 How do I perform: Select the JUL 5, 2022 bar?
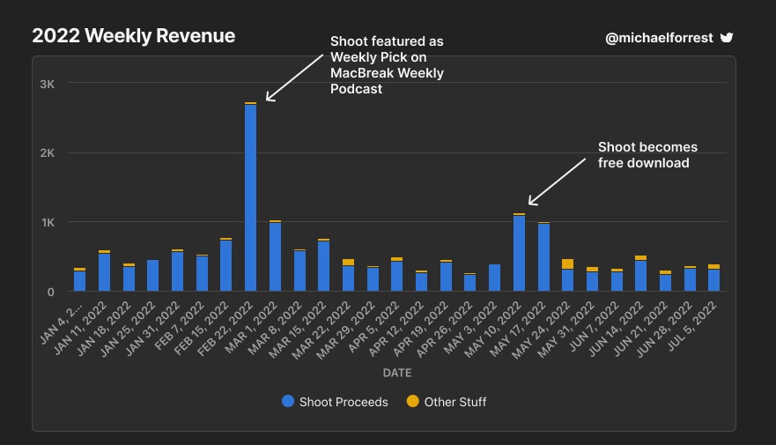pos(714,278)
